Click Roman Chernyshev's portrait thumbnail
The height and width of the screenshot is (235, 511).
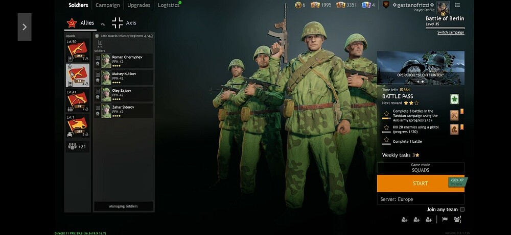[106, 61]
